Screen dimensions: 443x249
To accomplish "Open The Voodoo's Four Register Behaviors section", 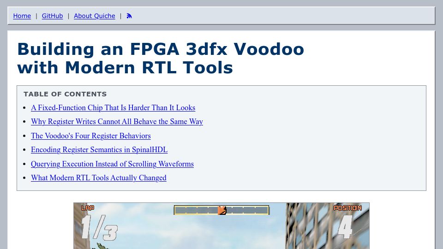I will coord(91,136).
